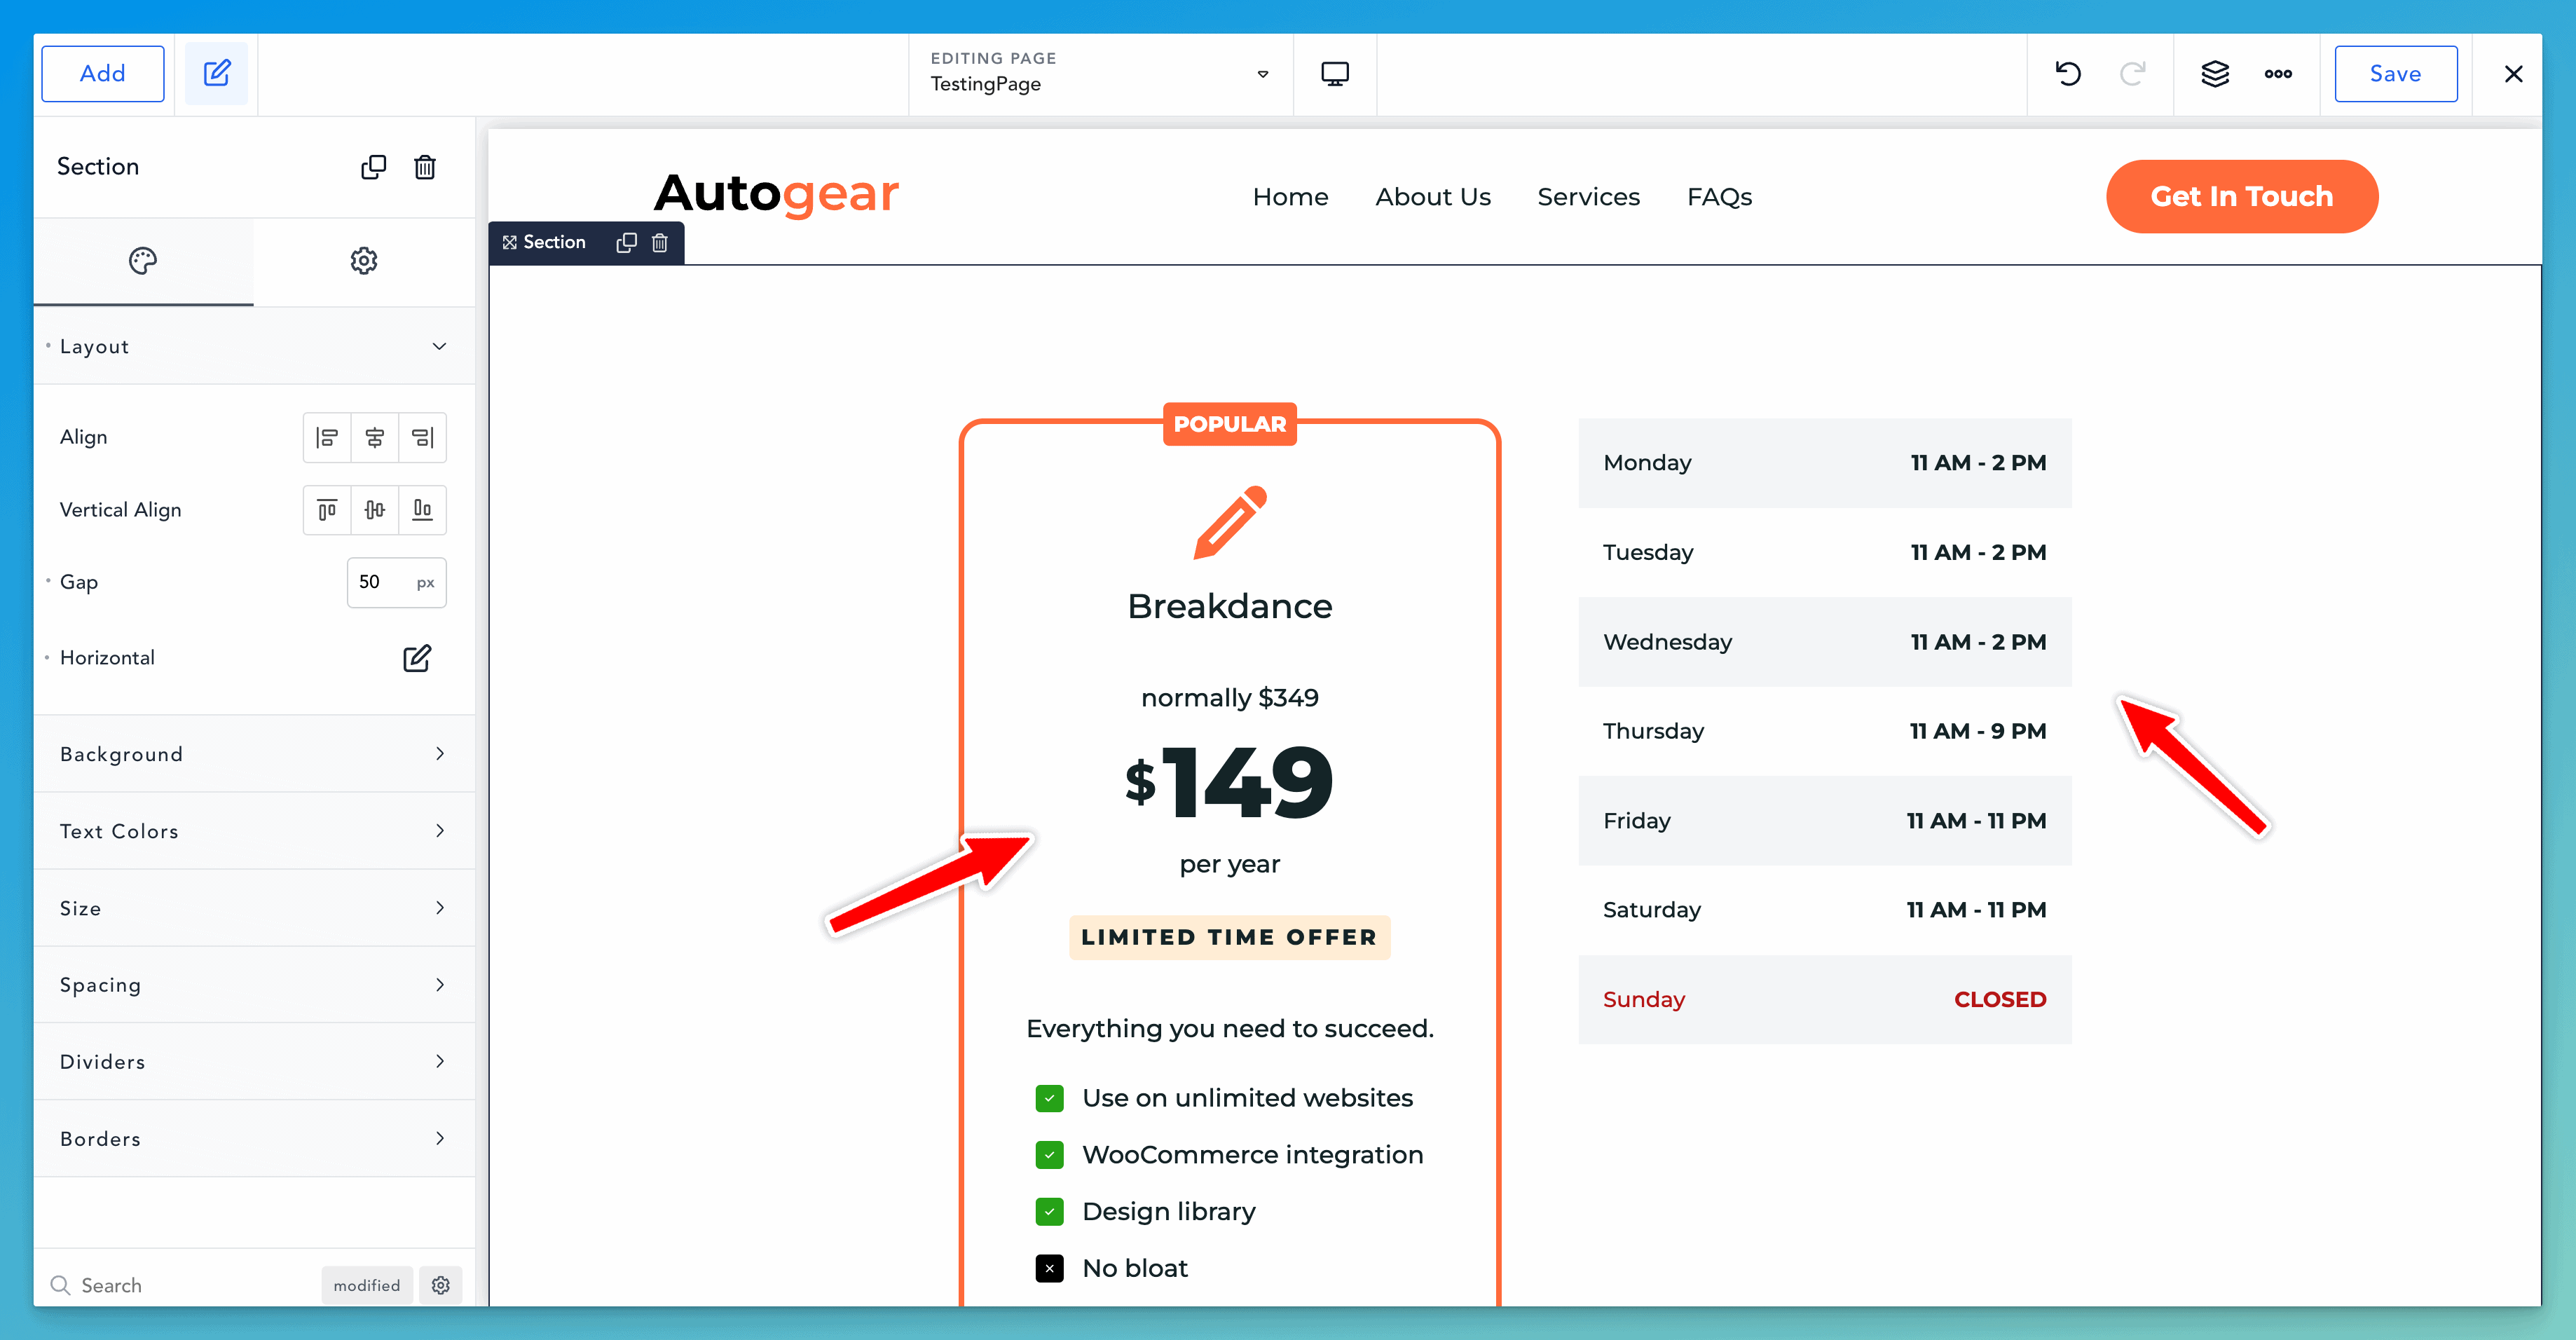Click the green check beside Design library
Image resolution: width=2576 pixels, height=1340 pixels.
click(x=1049, y=1212)
